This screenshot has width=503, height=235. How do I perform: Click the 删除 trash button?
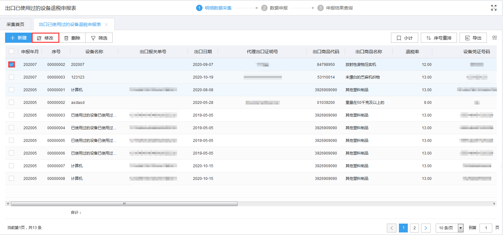(72, 38)
